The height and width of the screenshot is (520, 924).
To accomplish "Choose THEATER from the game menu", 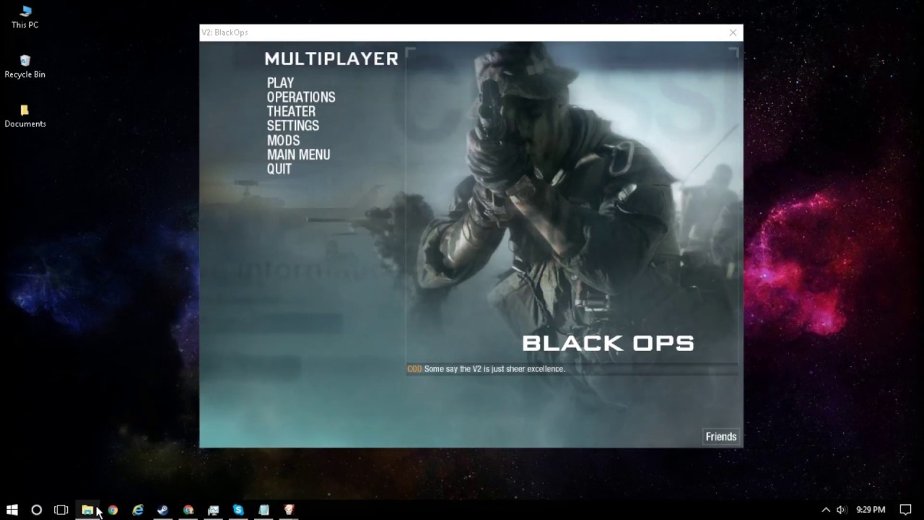I will click(x=291, y=112).
